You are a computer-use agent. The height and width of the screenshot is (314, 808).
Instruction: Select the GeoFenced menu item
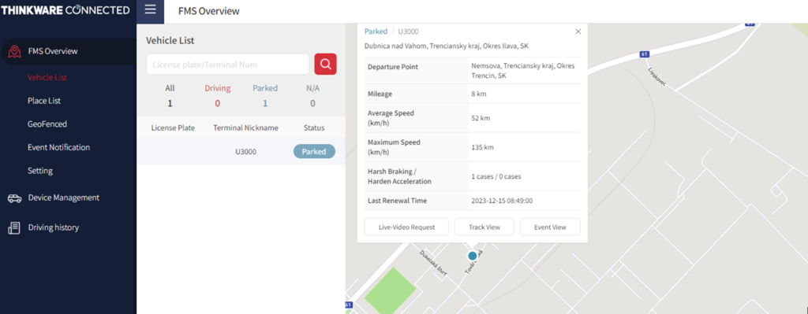click(47, 124)
